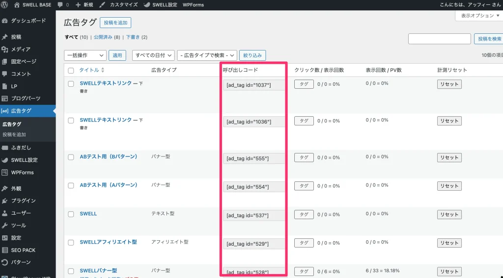
Task: Click the form icon beside WPForms in sidebar
Action: coord(4,173)
